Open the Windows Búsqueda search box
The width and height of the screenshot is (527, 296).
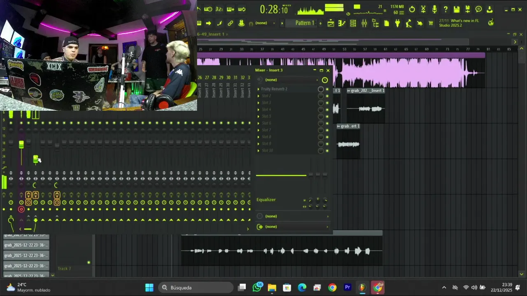196,287
